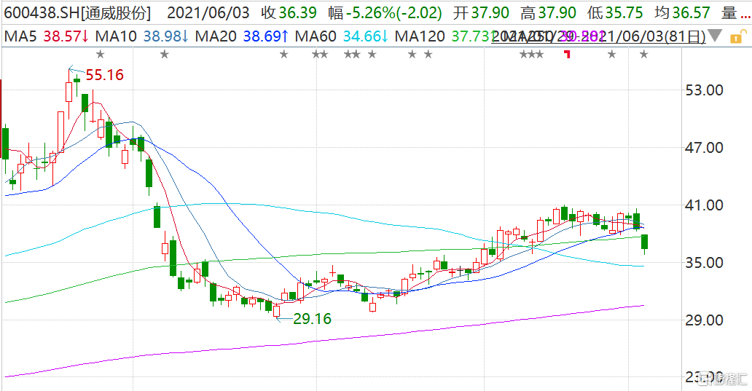This screenshot has width=752, height=391.
Task: Open the grey triangle date-range dropdown
Action: click(715, 36)
